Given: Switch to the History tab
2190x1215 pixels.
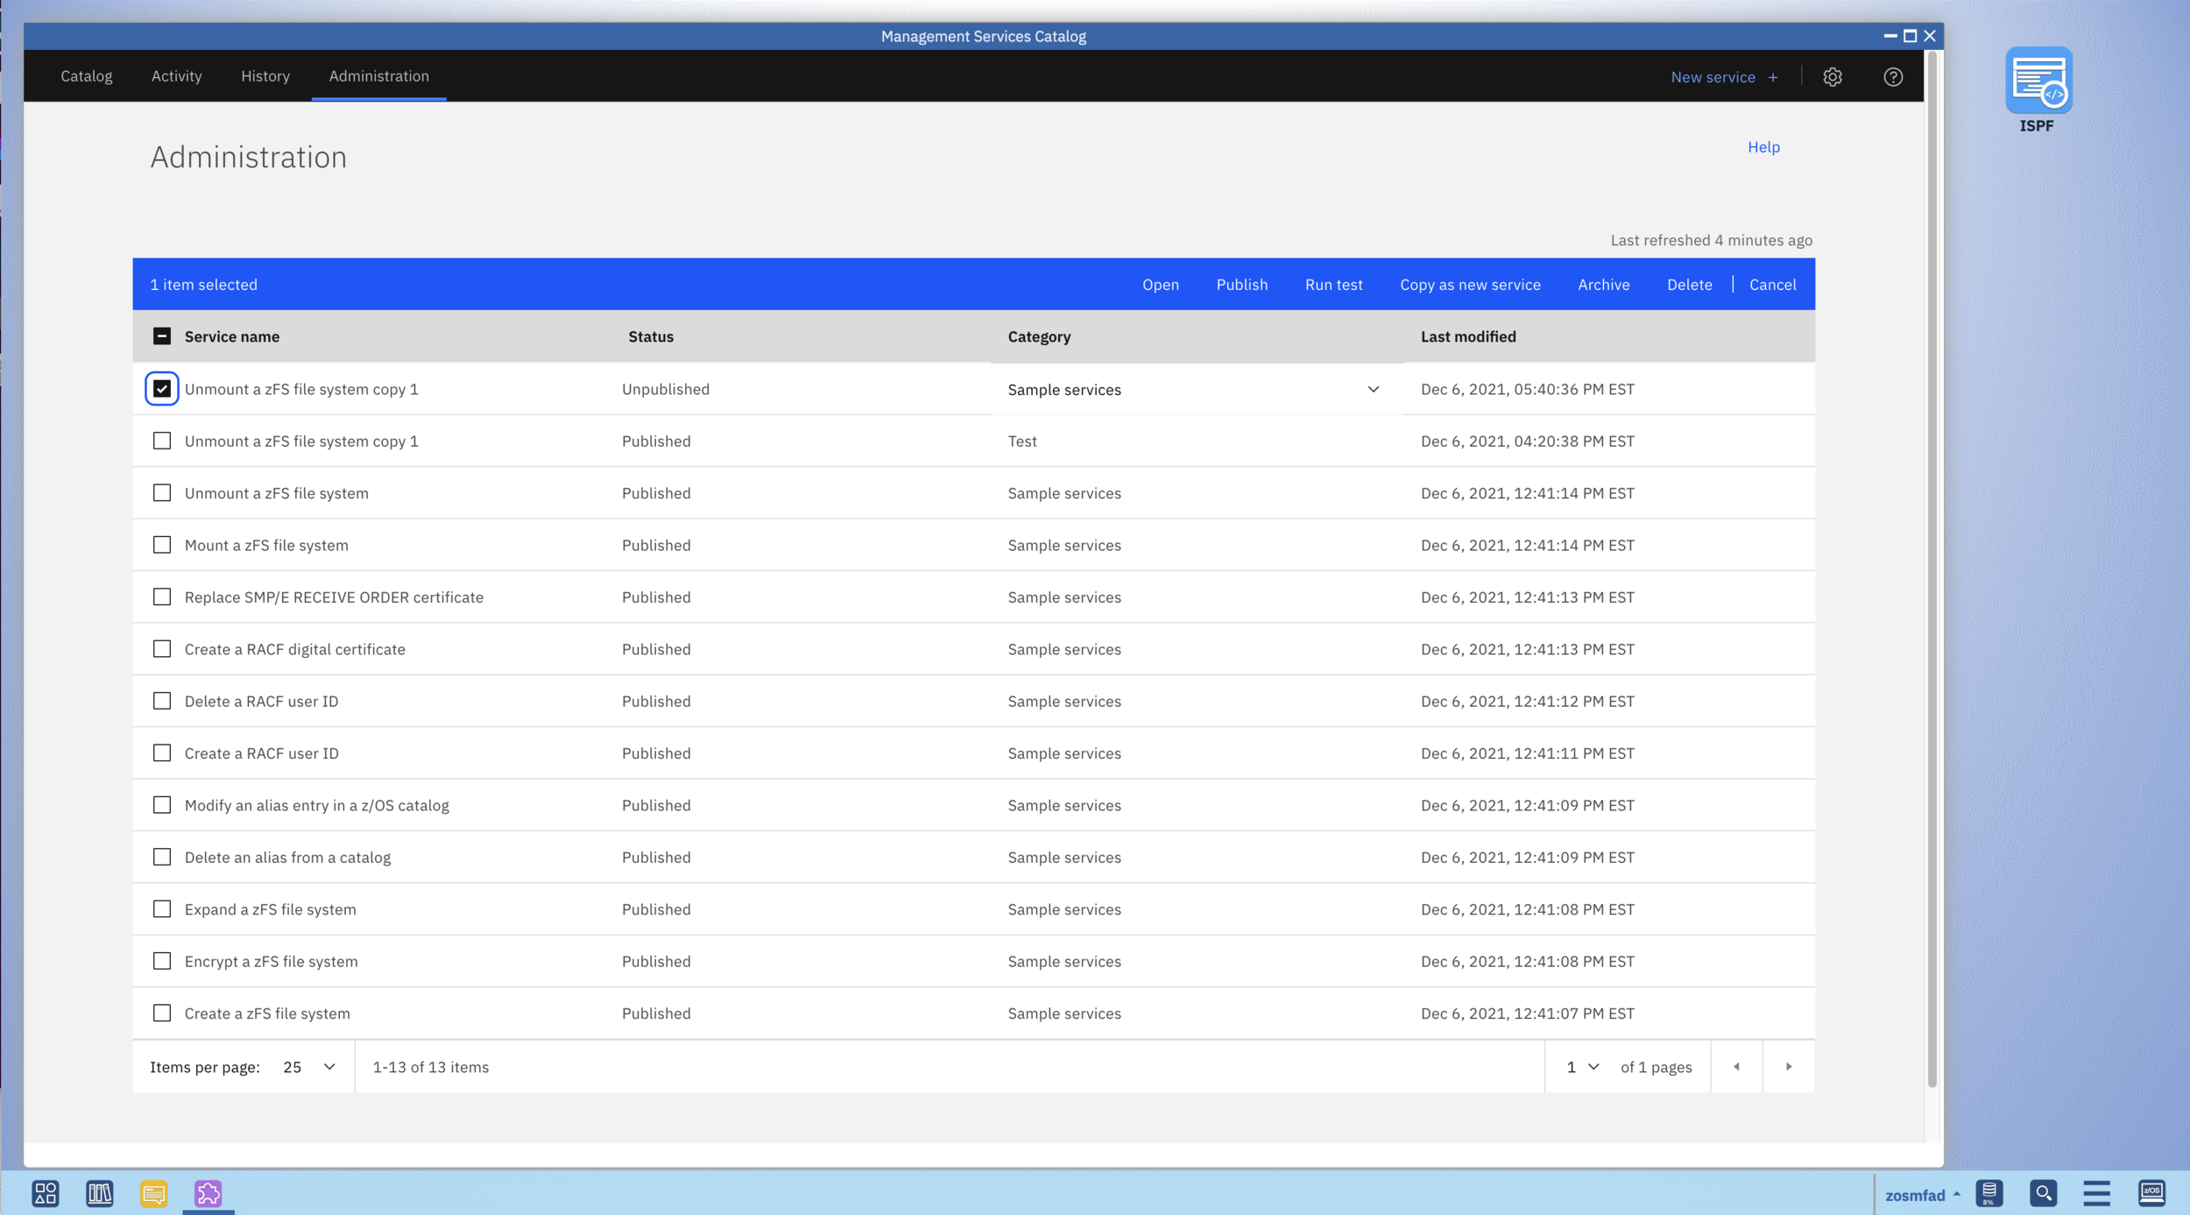Looking at the screenshot, I should 265,76.
